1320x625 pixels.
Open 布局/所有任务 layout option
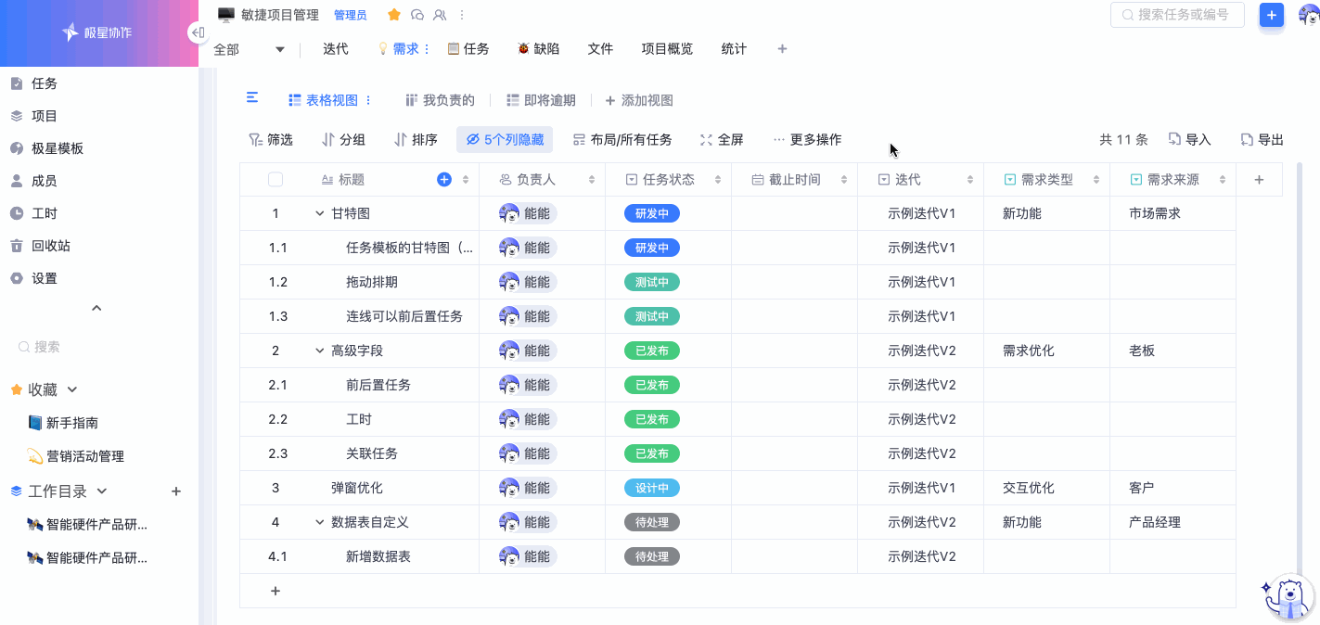point(622,140)
